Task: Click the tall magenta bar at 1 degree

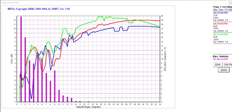Action: point(21,59)
